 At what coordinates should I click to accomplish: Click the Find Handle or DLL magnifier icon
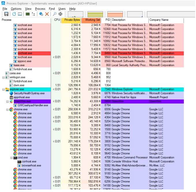pyautogui.click(x=55, y=14)
